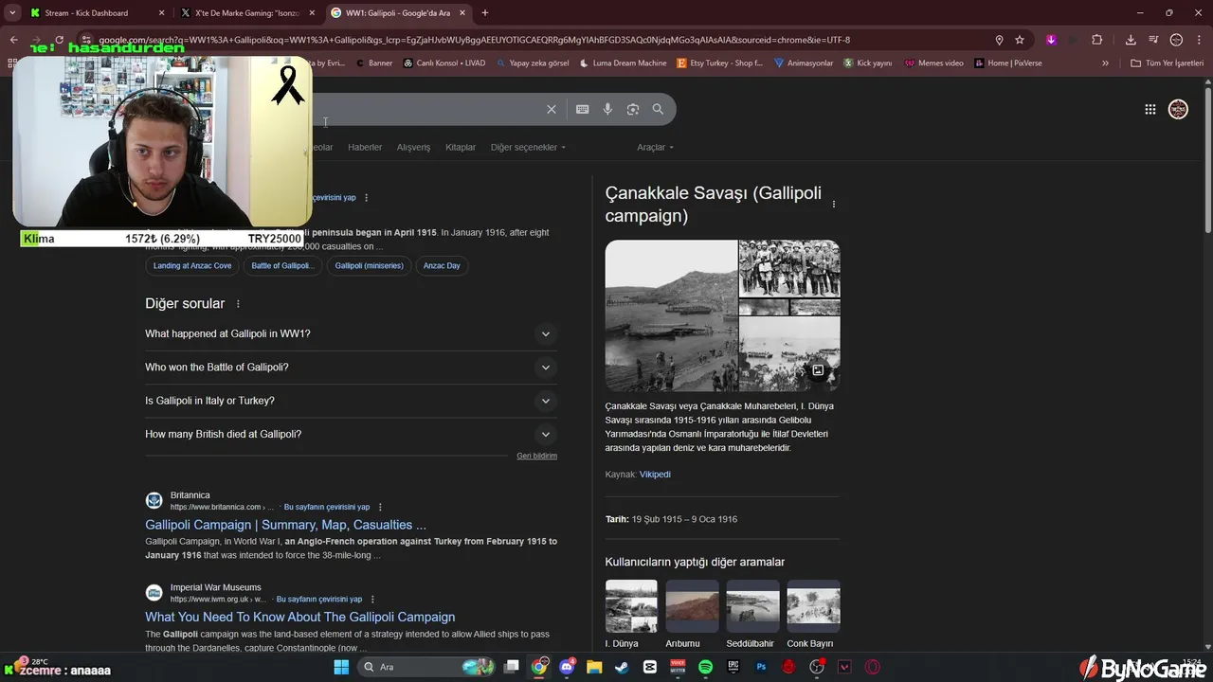This screenshot has width=1213, height=682.
Task: Open a new browser tab
Action: 485,13
